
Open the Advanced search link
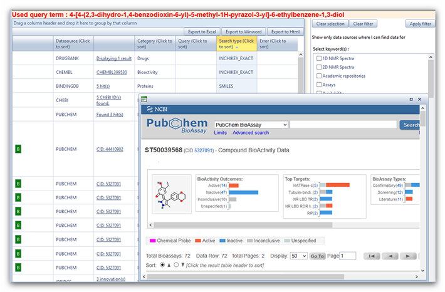click(251, 132)
